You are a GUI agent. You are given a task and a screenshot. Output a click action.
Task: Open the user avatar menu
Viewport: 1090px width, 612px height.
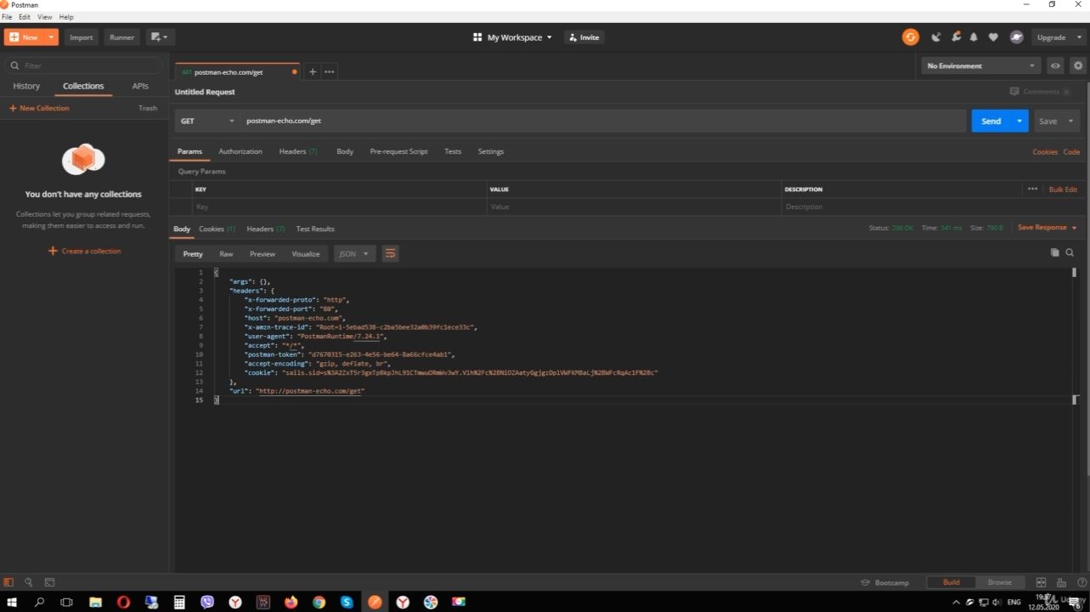(1016, 37)
